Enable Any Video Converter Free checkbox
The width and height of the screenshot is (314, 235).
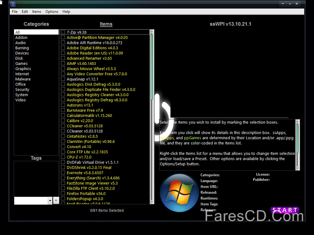tap(63, 74)
